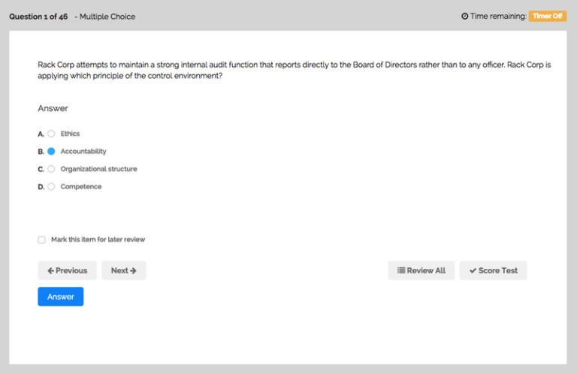Viewport: 577px width, 374px height.
Task: Choose Organizational structure radio option
Action: (x=51, y=169)
